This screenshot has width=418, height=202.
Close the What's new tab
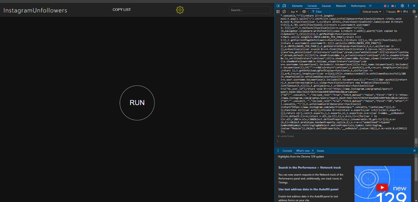point(313,151)
